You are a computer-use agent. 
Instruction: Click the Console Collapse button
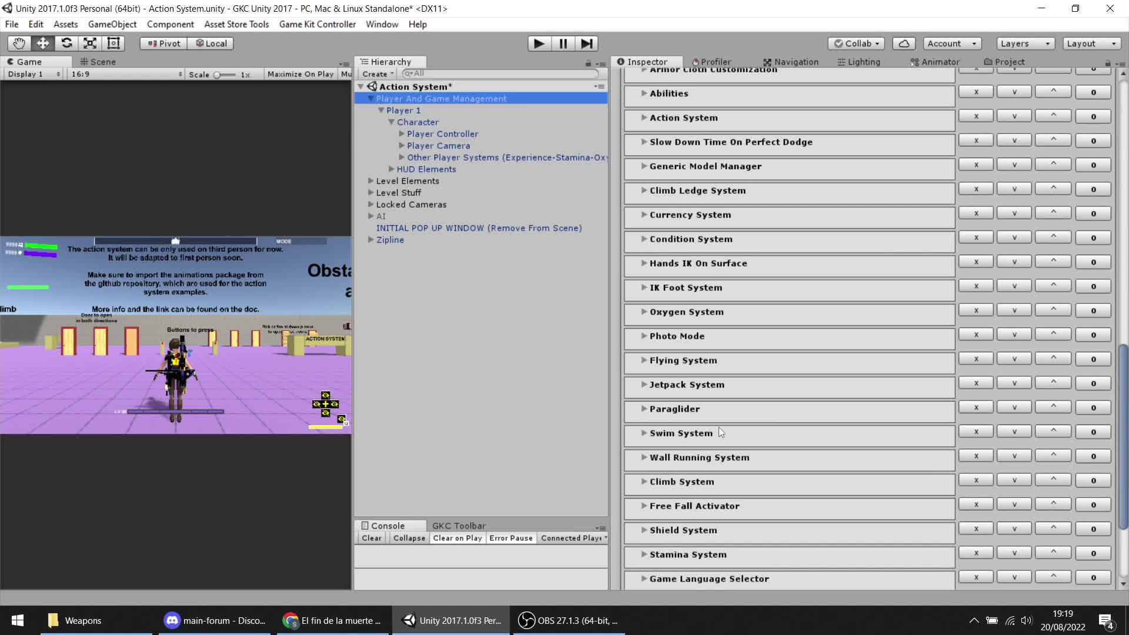[409, 538]
